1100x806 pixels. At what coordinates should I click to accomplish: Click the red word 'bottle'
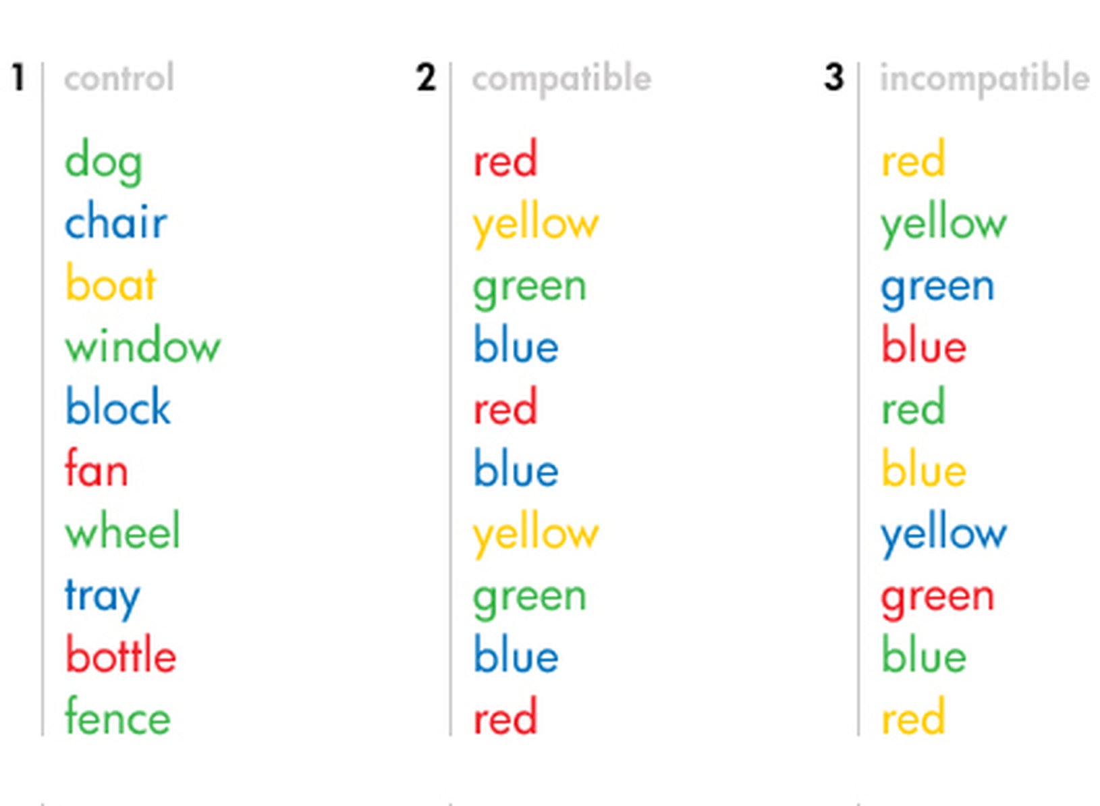coord(121,655)
